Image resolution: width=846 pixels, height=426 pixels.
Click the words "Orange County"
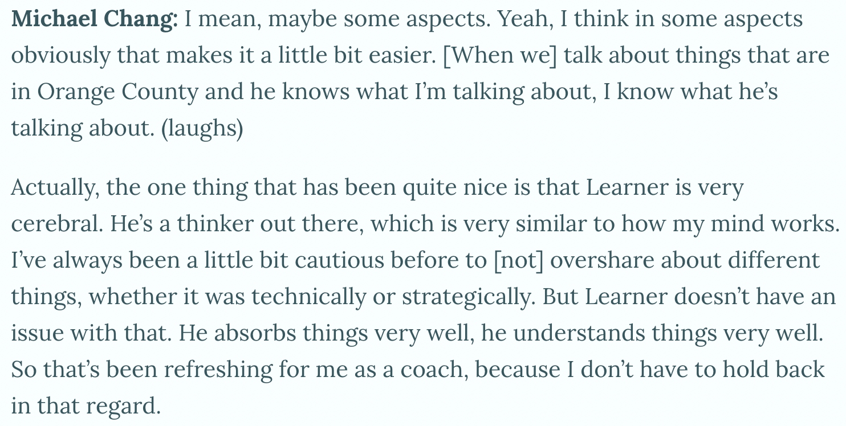tap(118, 92)
